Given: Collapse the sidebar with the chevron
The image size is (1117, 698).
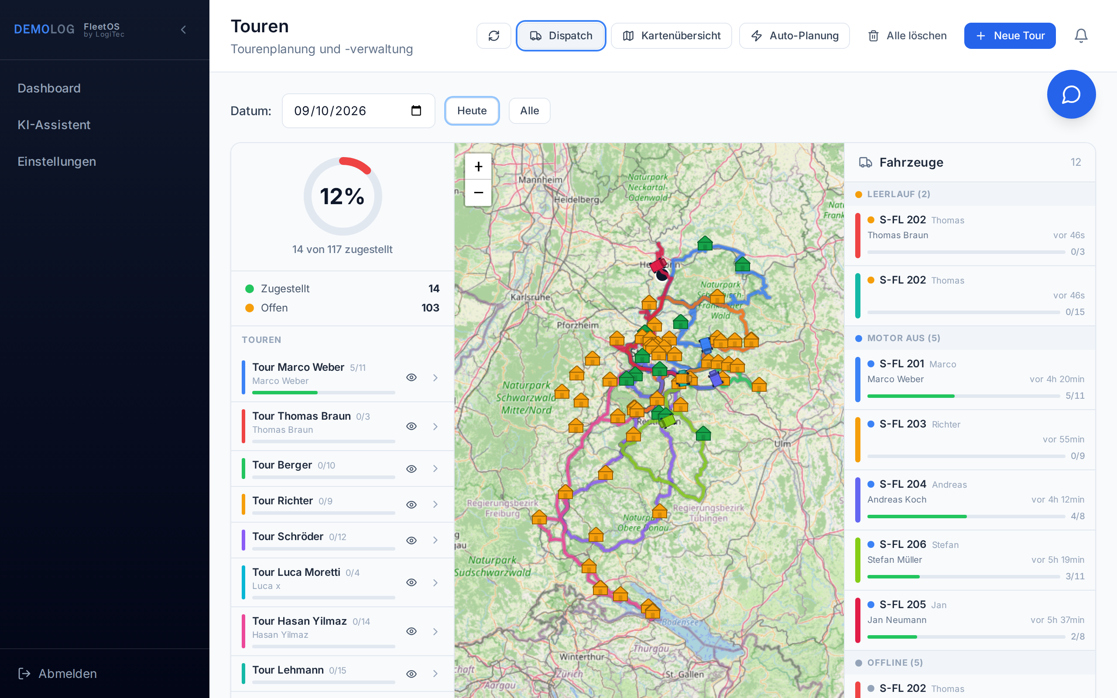Looking at the screenshot, I should coord(183,30).
